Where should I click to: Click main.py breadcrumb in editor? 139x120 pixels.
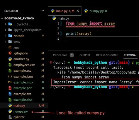pyautogui.click(x=63, y=18)
